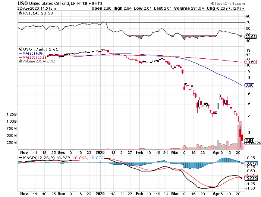This screenshot has height=197, width=261.
Task: Click the MA(50) 6.96 legend text
Action: point(32,54)
